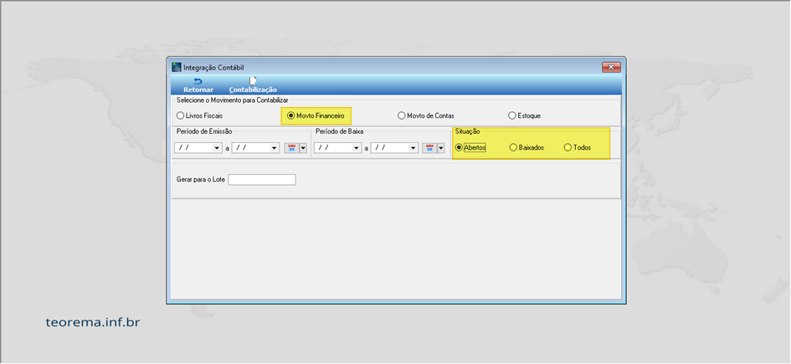The image size is (791, 364).
Task: Open calendar picker for Período de Emissão
Action: click(x=291, y=148)
